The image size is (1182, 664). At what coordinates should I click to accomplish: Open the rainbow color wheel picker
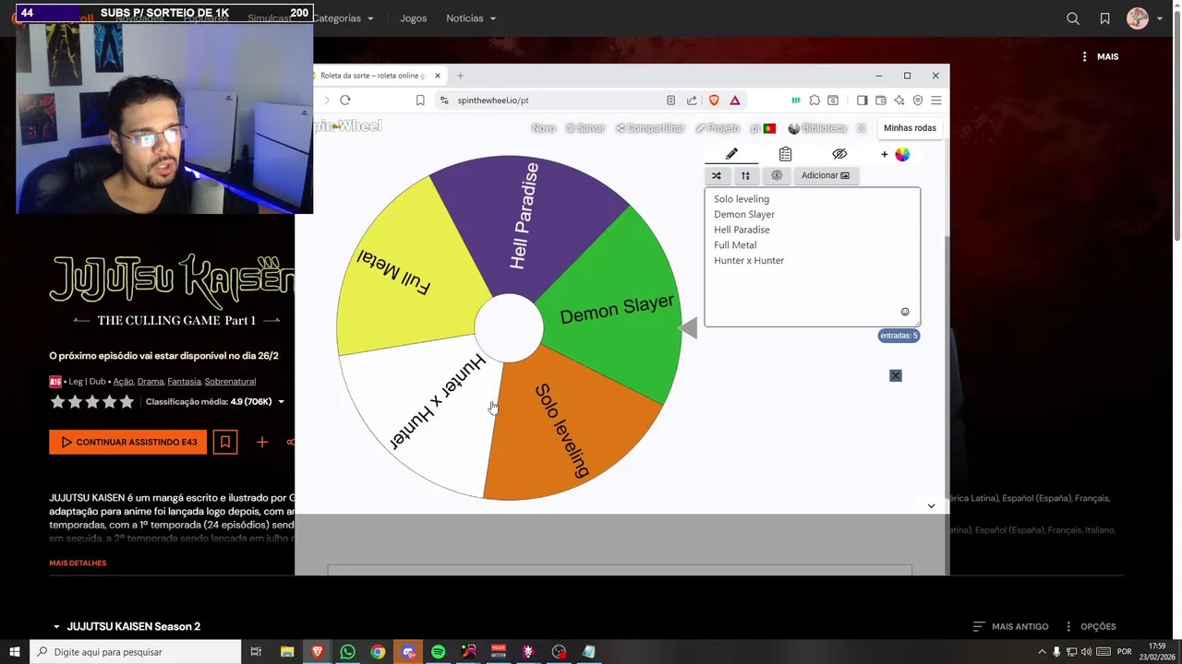point(902,154)
